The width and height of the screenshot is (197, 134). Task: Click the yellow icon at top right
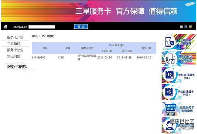(190, 27)
